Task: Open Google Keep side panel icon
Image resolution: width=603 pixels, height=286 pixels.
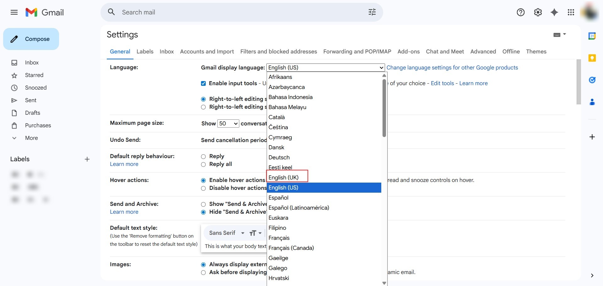Action: [x=592, y=58]
